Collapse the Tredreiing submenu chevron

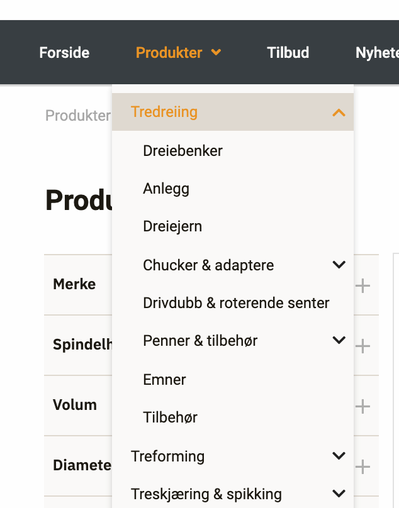339,113
